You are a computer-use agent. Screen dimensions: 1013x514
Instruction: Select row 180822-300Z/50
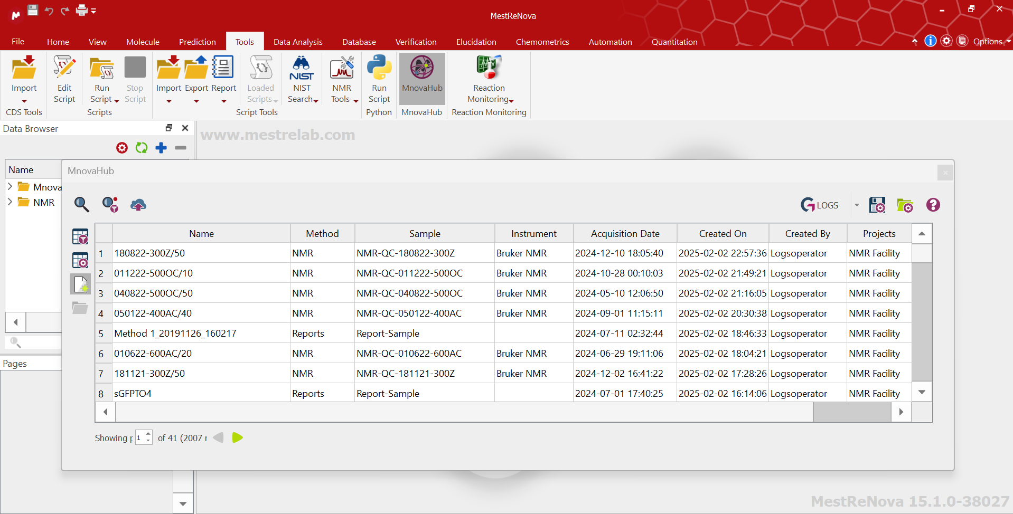tap(504, 253)
